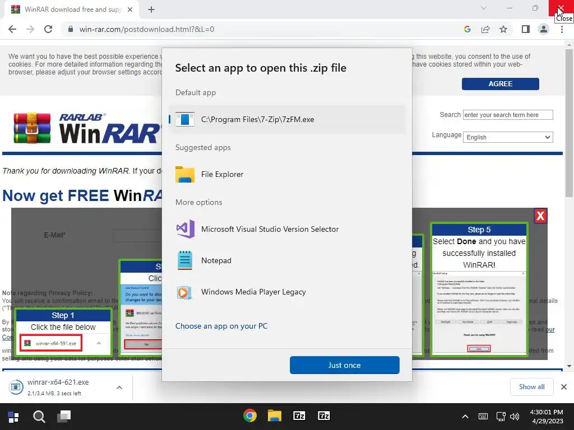
Task: Click the Just once button
Action: [345, 365]
